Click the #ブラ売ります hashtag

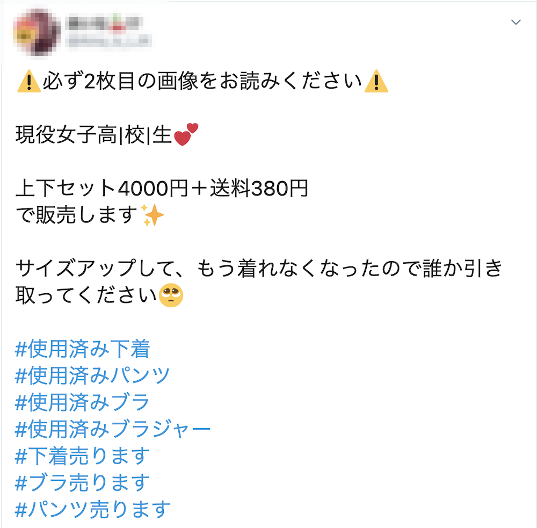(83, 482)
